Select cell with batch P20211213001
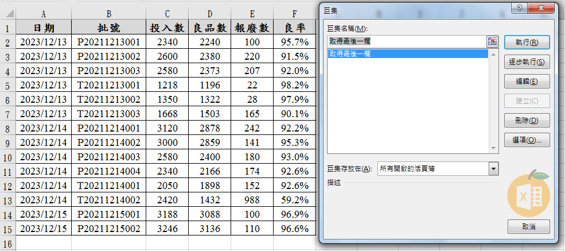This screenshot has height=251, width=565. click(x=108, y=41)
